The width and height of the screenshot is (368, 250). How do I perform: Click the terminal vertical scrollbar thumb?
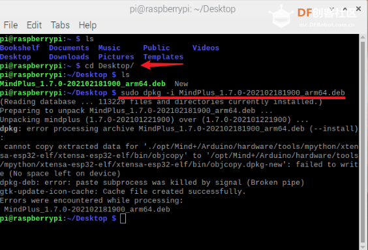(363, 143)
